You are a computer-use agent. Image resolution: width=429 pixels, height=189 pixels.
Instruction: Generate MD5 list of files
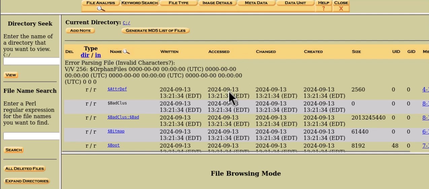pos(156,31)
